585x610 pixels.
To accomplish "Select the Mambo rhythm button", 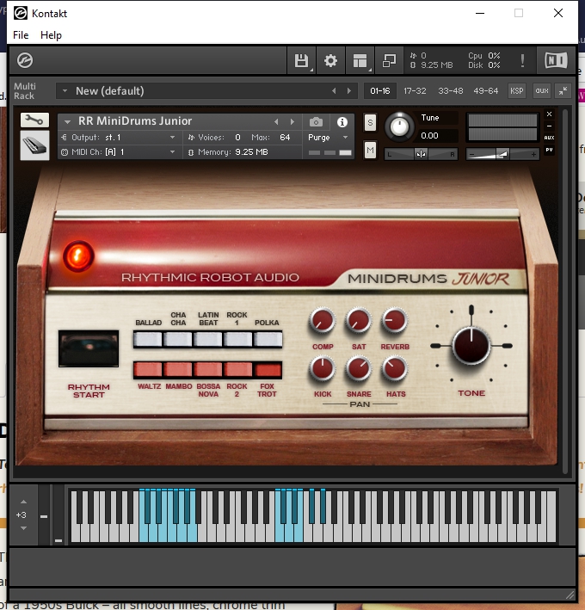I will 178,370.
